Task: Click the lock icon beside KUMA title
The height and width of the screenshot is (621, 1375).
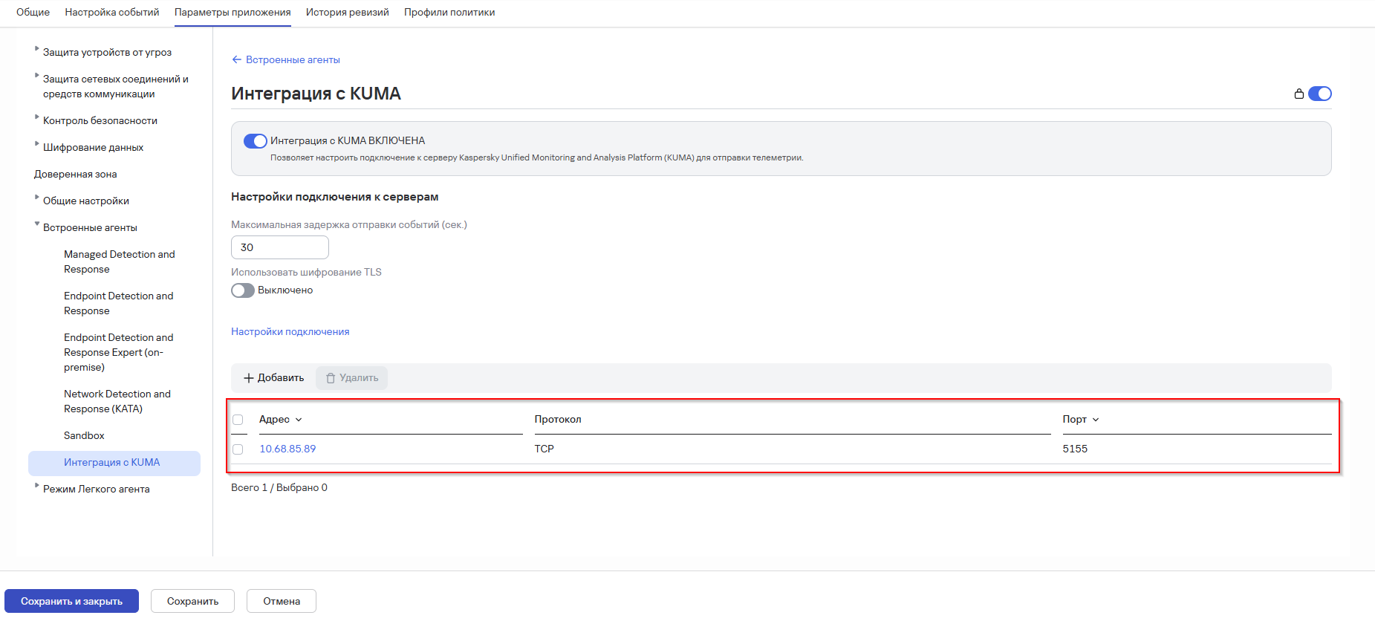Action: pyautogui.click(x=1298, y=94)
